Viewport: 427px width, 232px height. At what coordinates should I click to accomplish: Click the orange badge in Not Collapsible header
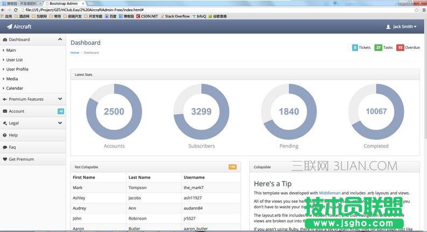[x=233, y=167]
